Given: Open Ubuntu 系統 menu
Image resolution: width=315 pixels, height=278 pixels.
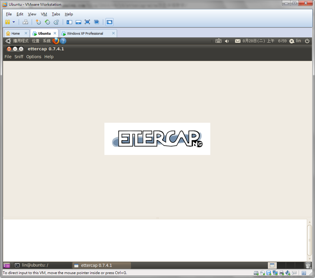Looking at the screenshot, I should [47, 41].
